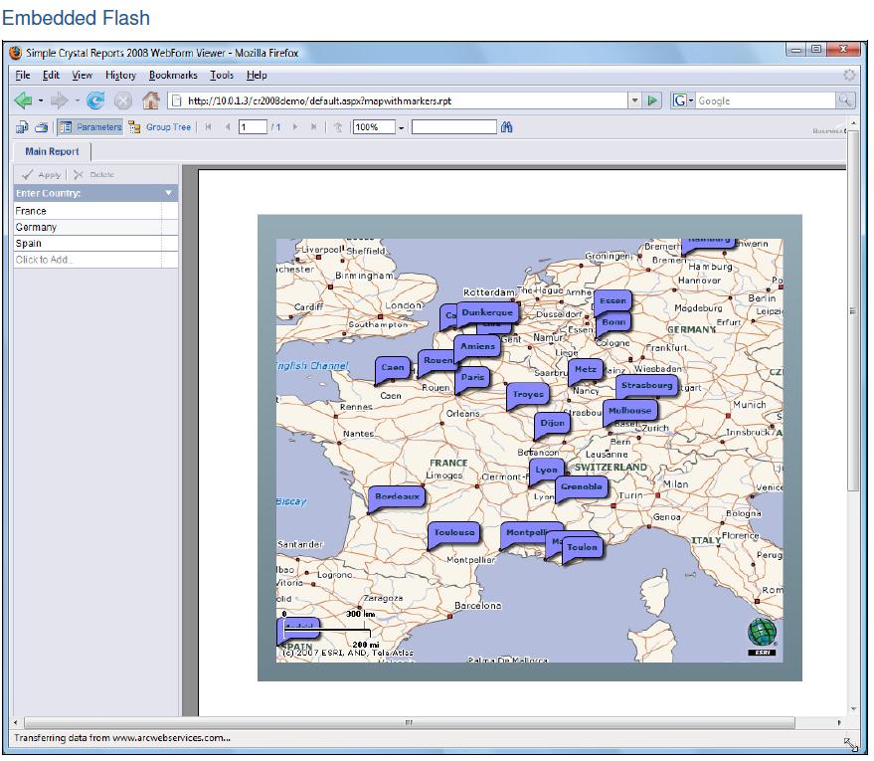Select the Main Report tab
This screenshot has height=761, width=874.
52,151
